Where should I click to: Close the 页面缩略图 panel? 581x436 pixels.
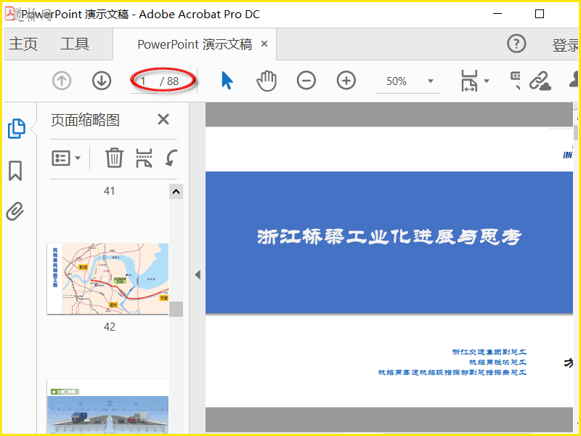163,120
